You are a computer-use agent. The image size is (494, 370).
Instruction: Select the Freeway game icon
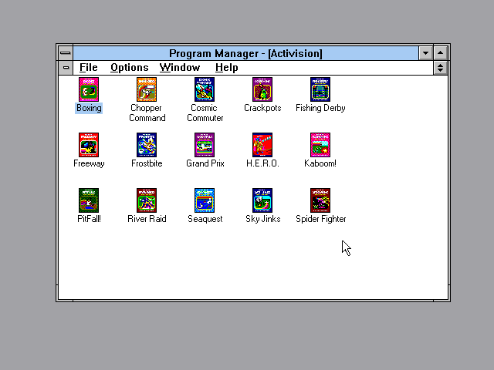[x=89, y=145]
